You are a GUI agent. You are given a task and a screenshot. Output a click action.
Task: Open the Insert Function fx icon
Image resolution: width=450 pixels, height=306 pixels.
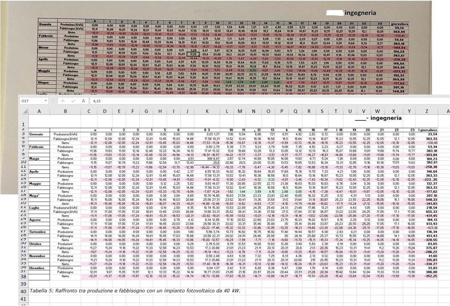point(83,101)
